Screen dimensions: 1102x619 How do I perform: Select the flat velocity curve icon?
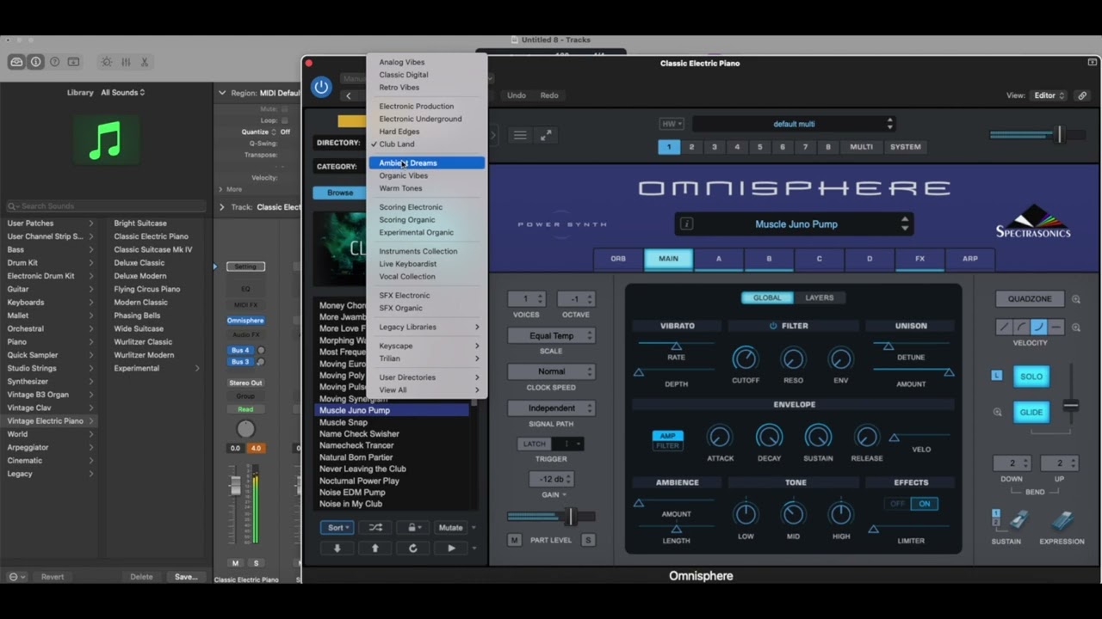[1056, 327]
